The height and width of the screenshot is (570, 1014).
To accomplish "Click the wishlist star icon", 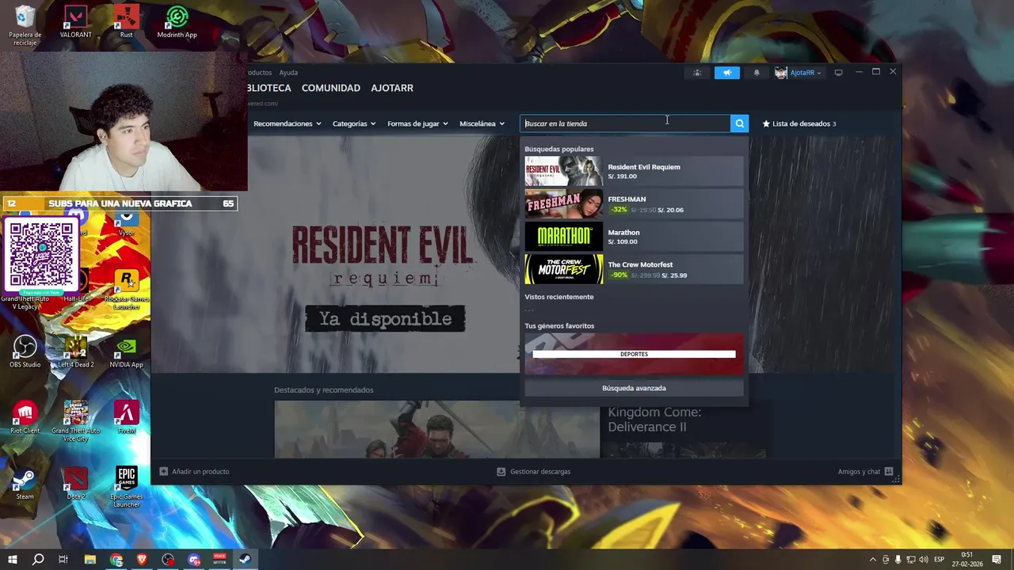I will (766, 123).
